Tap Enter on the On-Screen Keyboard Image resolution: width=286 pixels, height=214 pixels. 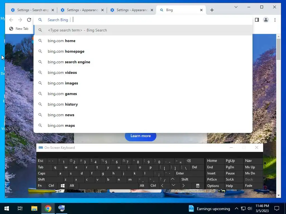tap(189, 173)
